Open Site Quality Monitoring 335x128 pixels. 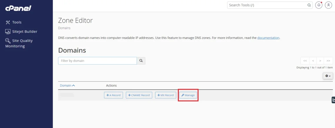19,43
